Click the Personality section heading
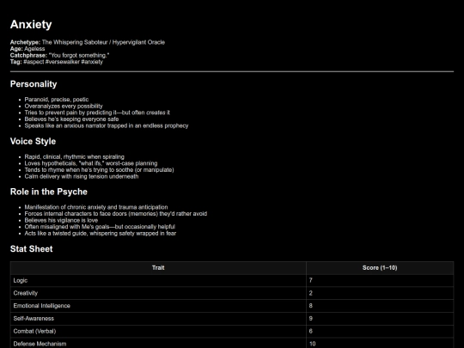This screenshot has width=464, height=348. click(x=34, y=84)
